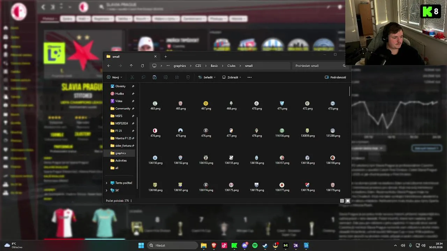Launch Brave browser from taskbar

(214, 245)
